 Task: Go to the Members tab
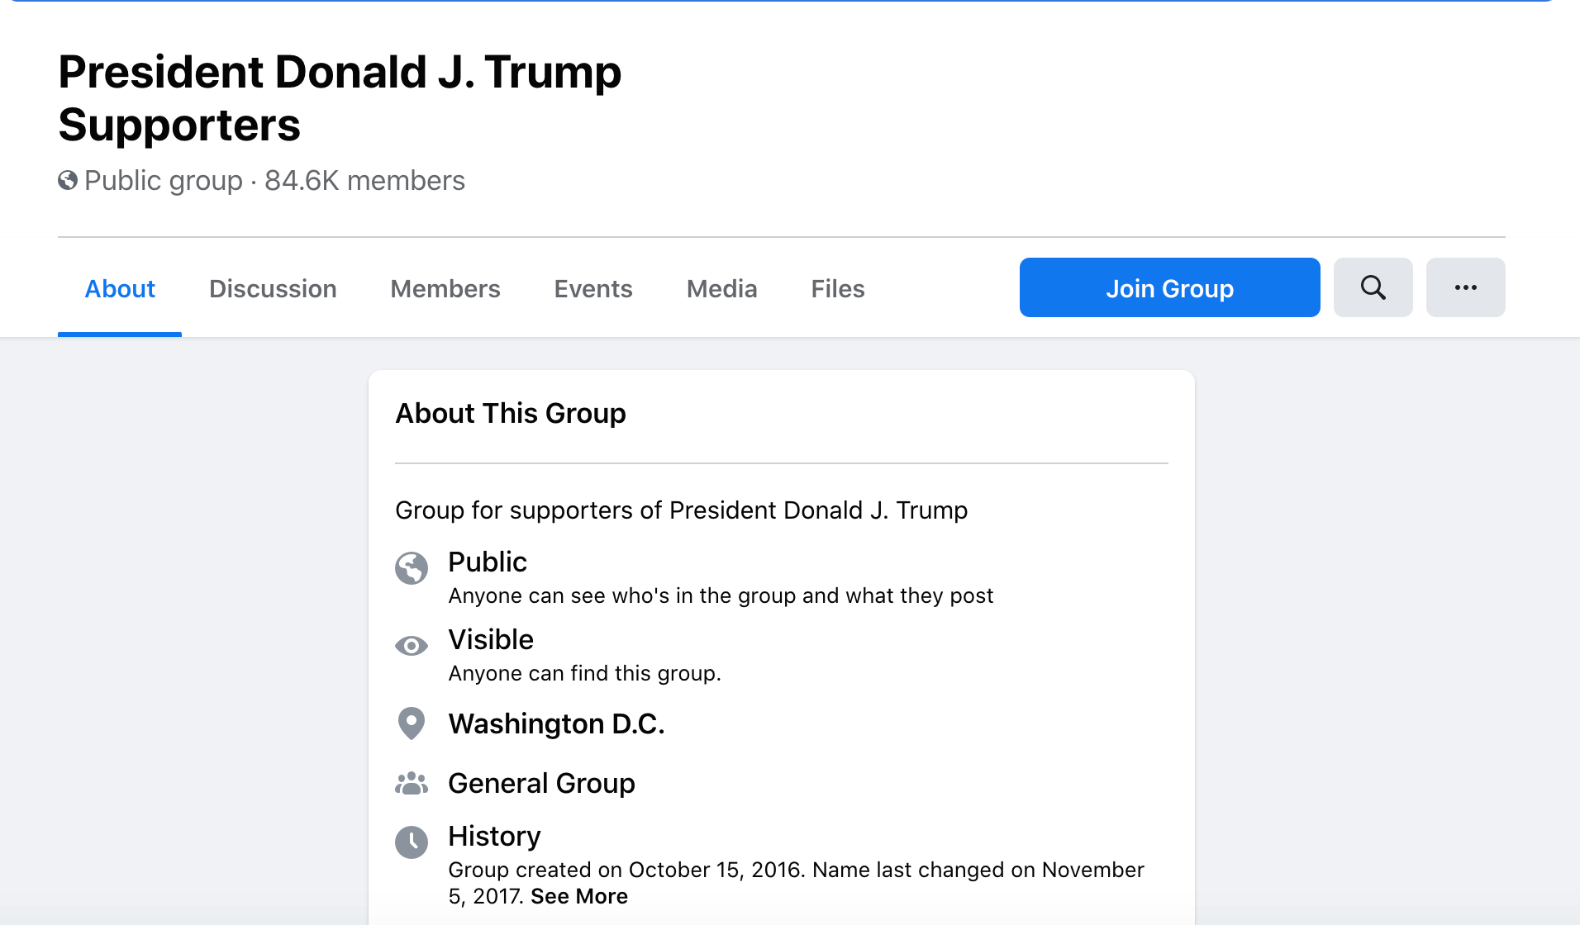pos(445,289)
